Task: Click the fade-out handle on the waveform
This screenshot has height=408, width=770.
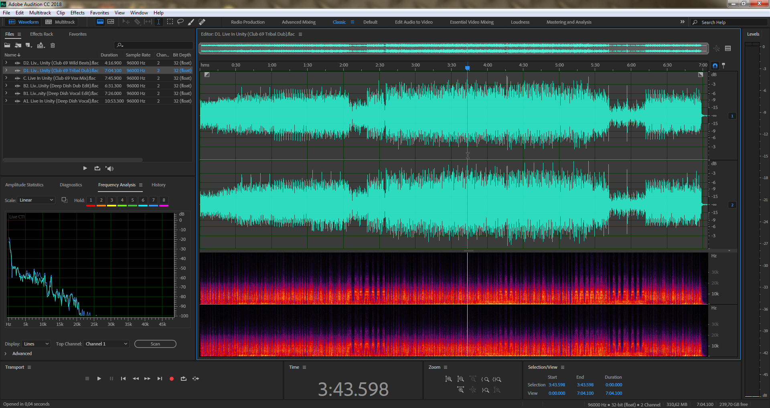Action: tap(701, 75)
